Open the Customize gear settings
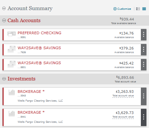 point(122,9)
